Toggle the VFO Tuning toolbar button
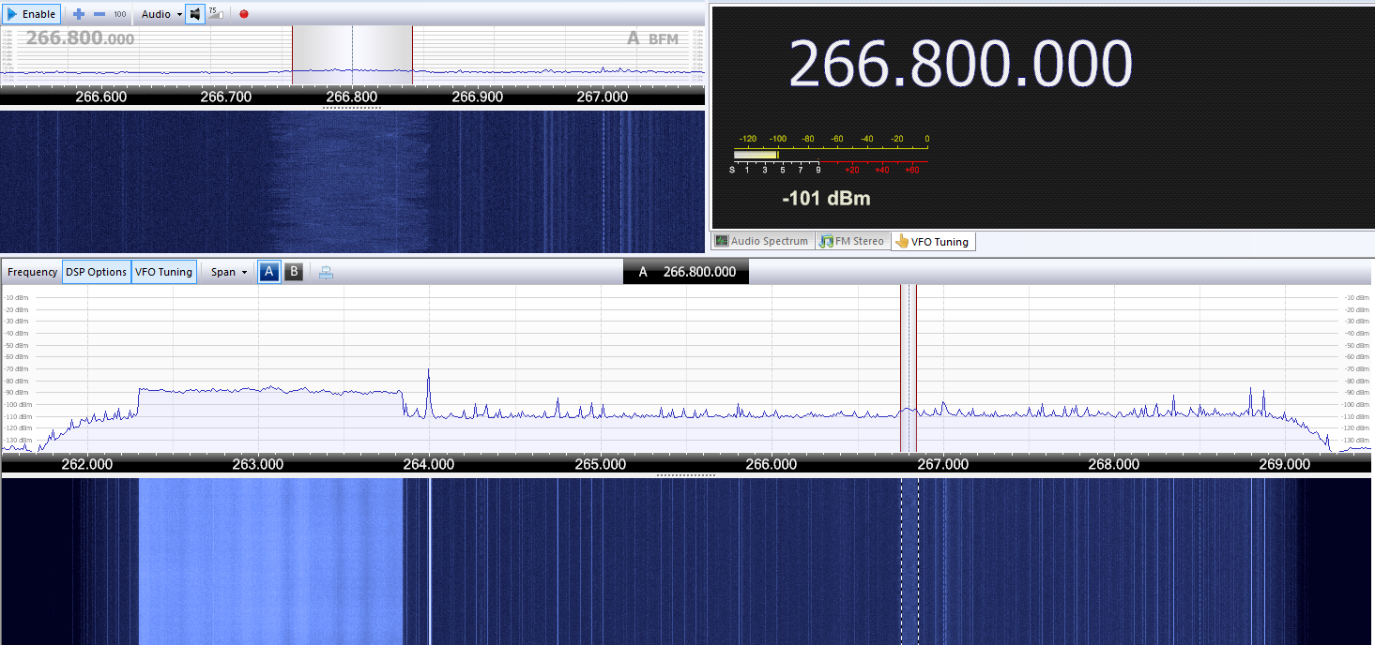 (164, 272)
